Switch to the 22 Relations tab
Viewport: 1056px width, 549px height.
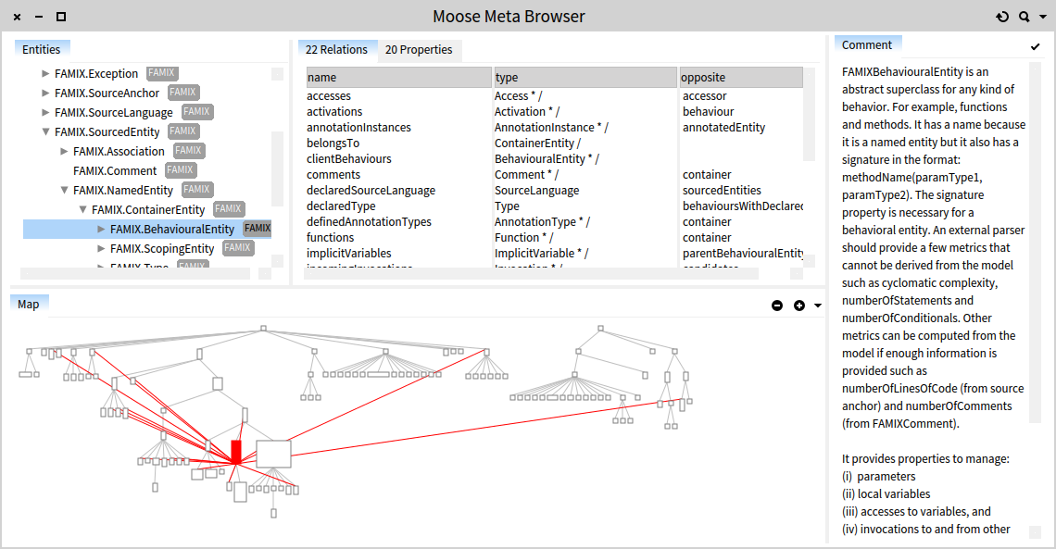click(x=337, y=50)
